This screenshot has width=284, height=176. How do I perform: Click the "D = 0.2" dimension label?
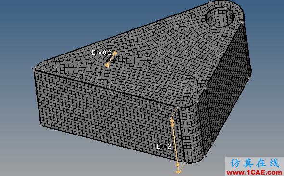pyautogui.click(x=102, y=53)
